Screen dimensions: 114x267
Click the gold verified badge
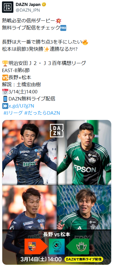44,5
